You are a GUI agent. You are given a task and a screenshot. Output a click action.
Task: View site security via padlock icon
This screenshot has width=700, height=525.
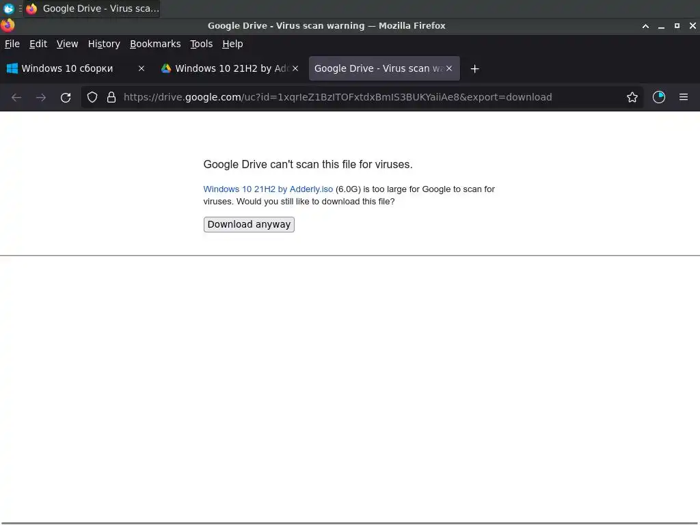[x=111, y=97]
